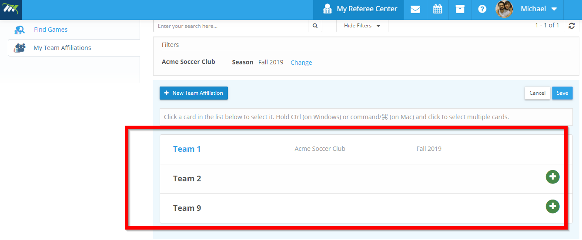Screen dimensions: 582x240
Task: Click Michael's profile picture
Action: (504, 9)
